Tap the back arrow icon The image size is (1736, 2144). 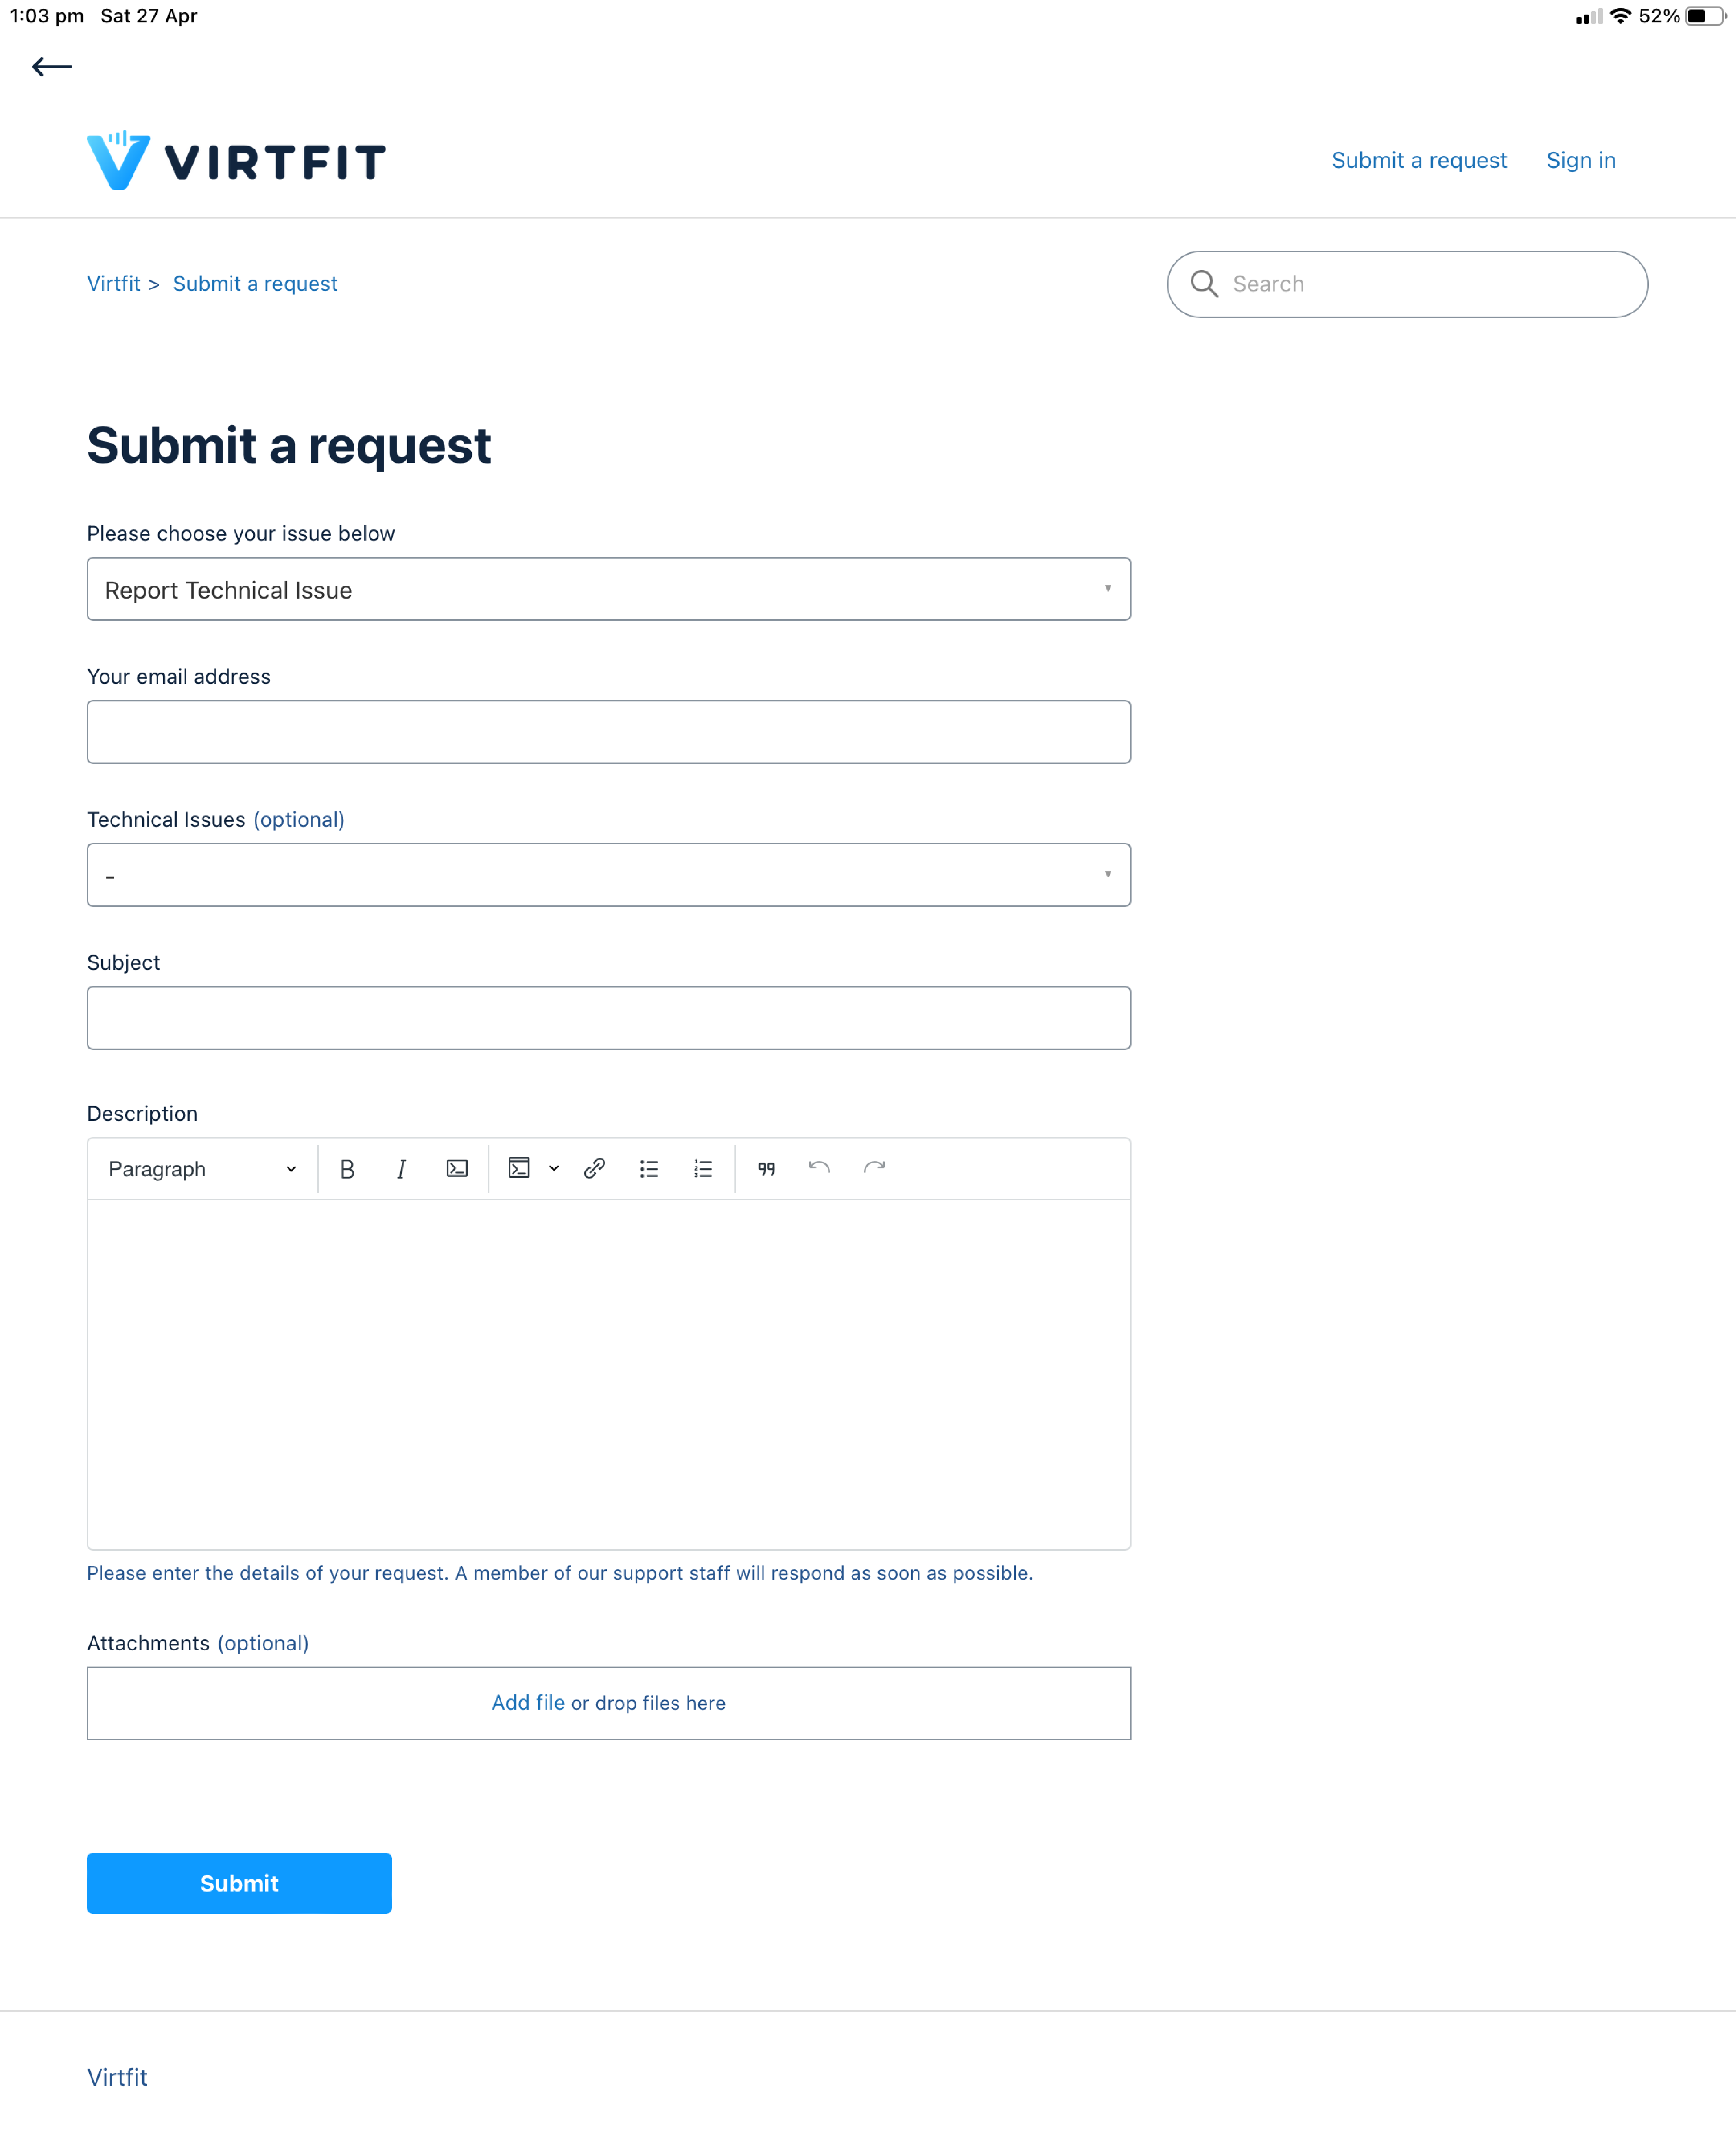(52, 67)
